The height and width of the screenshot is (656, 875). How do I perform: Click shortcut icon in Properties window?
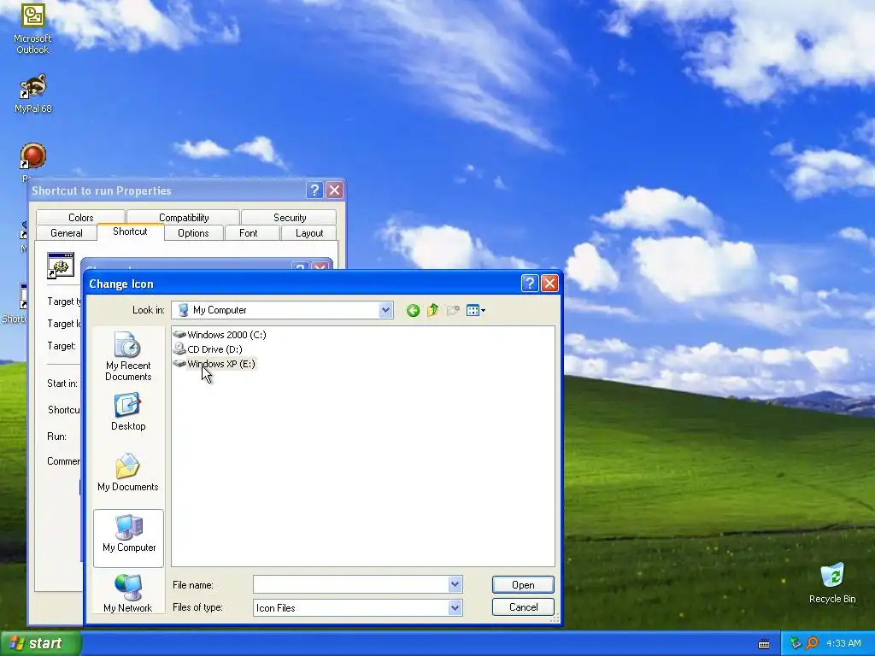[x=61, y=265]
